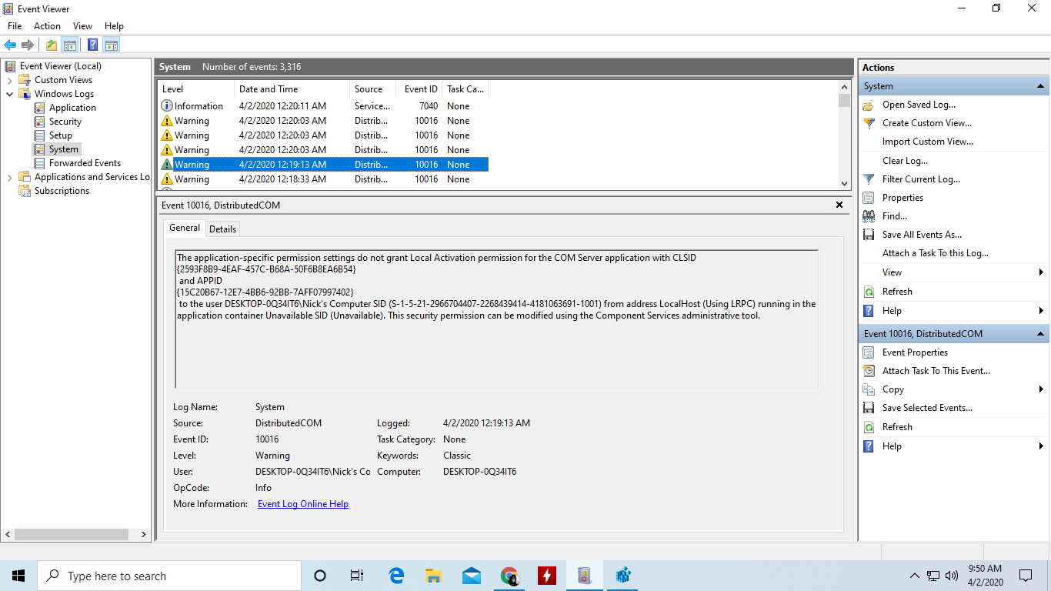
Task: Open the Event Log Online Help link
Action: pyautogui.click(x=303, y=504)
